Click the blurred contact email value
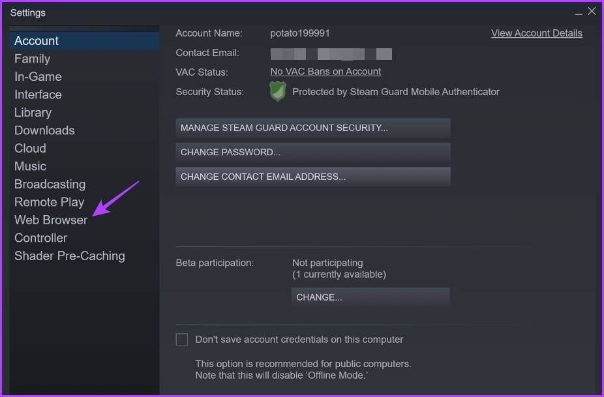 coord(331,54)
